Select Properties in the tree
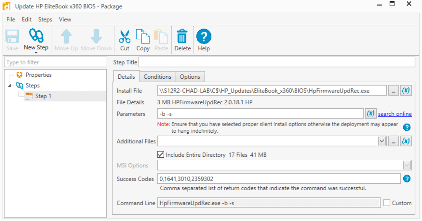Viewport: 422px width, 221px height. tap(39, 75)
